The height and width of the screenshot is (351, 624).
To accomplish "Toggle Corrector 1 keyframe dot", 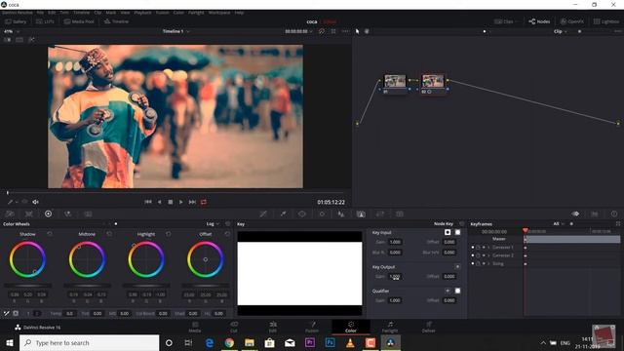I will pyautogui.click(x=473, y=247).
